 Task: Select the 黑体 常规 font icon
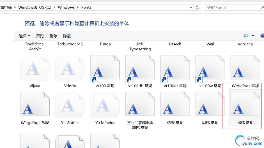(210, 104)
